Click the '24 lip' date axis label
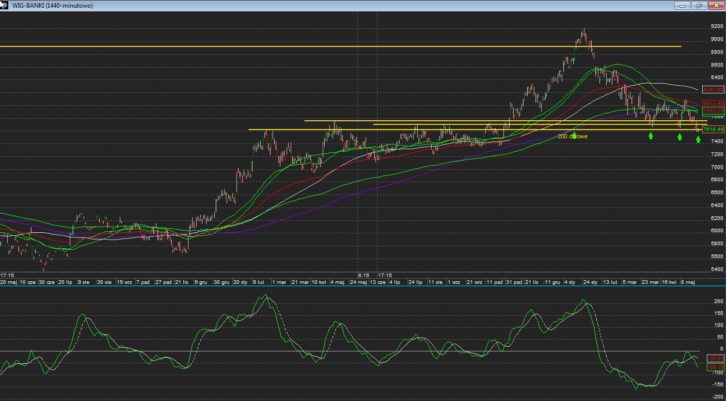 point(415,282)
